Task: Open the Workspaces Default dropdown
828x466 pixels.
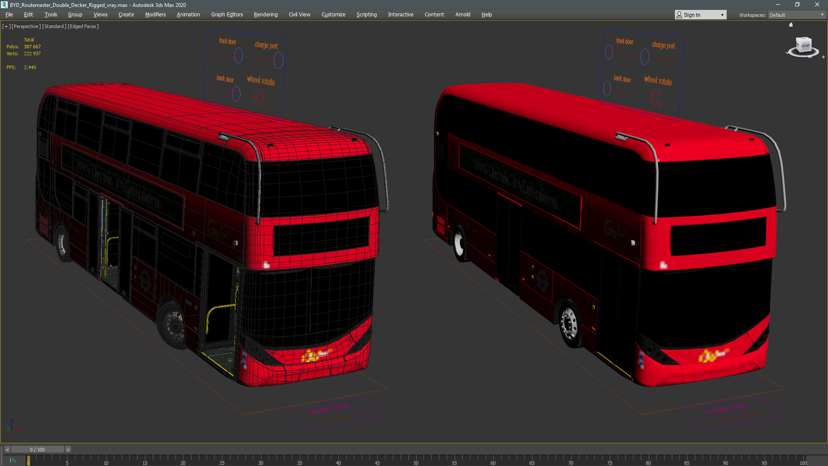Action: 797,15
